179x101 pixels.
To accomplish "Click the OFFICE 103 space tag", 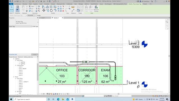I will click(x=62, y=76).
